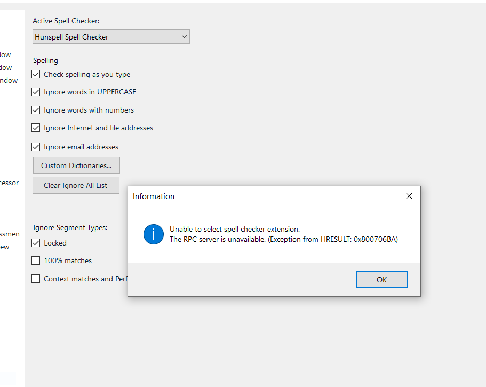Click the Active Spell Checker label
Viewport: 486px width, 387px height.
coord(66,21)
